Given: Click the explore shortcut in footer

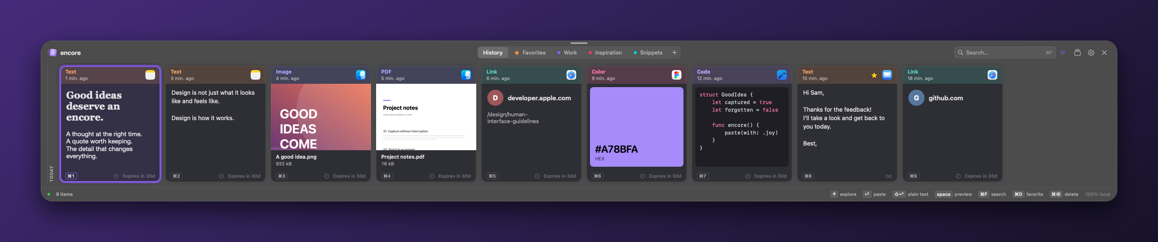Looking at the screenshot, I should [x=843, y=194].
